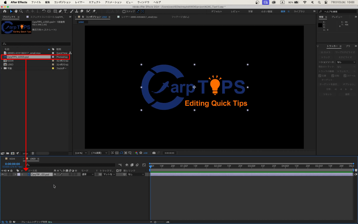Screen dimensions: 358x224
Task: Switch to the KESHI timeline tab
Action: click(12, 159)
